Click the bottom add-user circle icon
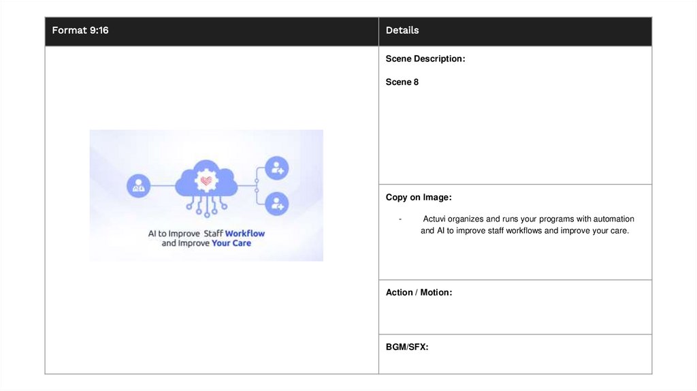697x391 pixels. click(x=277, y=203)
